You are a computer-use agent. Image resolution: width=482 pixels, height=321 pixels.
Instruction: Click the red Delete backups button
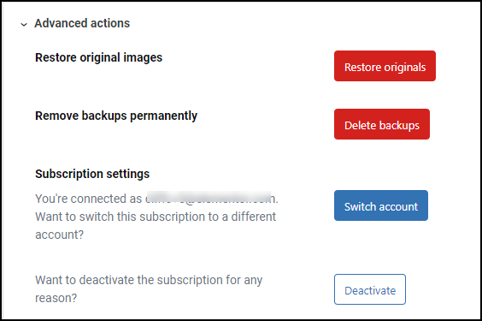382,124
